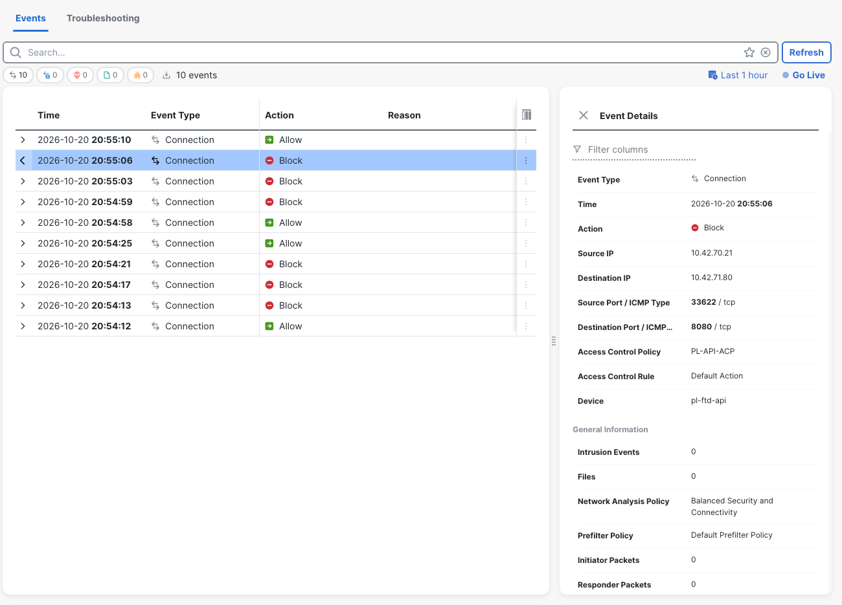Sort by the Time column header
Viewport: 842px width, 605px height.
coord(49,115)
